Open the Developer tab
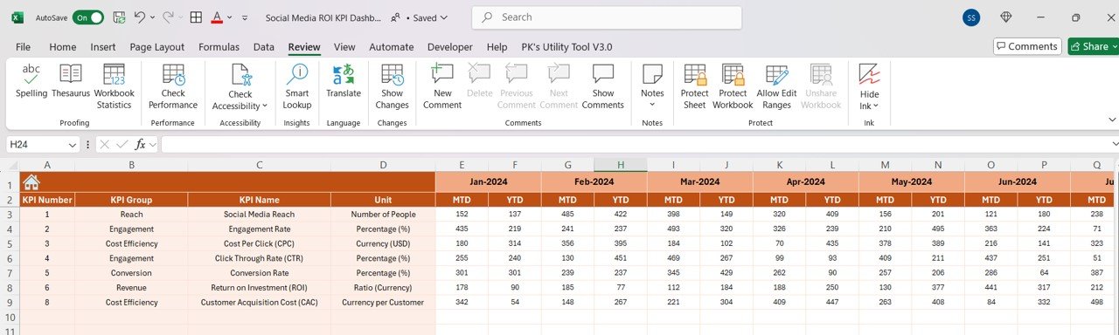Image resolution: width=1119 pixels, height=335 pixels. click(x=450, y=47)
